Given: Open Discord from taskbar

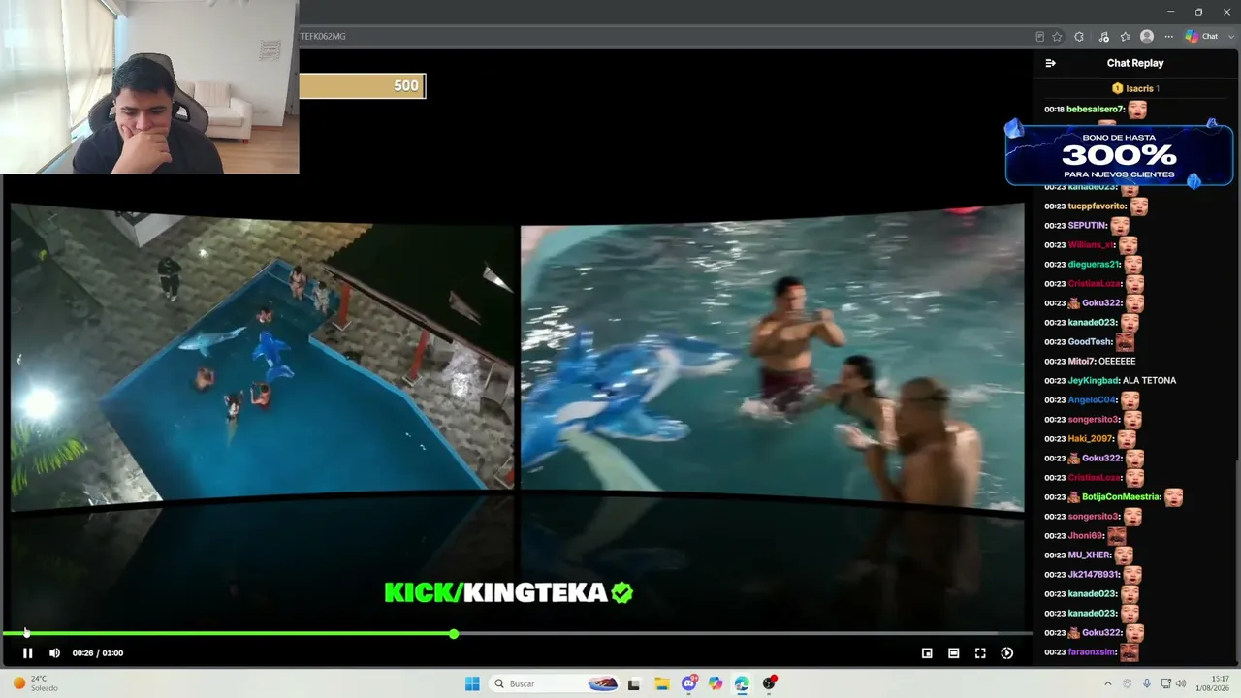Looking at the screenshot, I should [x=689, y=683].
